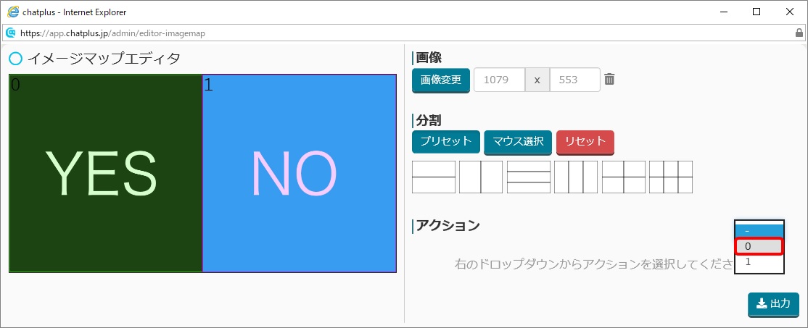The height and width of the screenshot is (328, 808).
Task: Select the NO image map region
Action: click(x=300, y=173)
